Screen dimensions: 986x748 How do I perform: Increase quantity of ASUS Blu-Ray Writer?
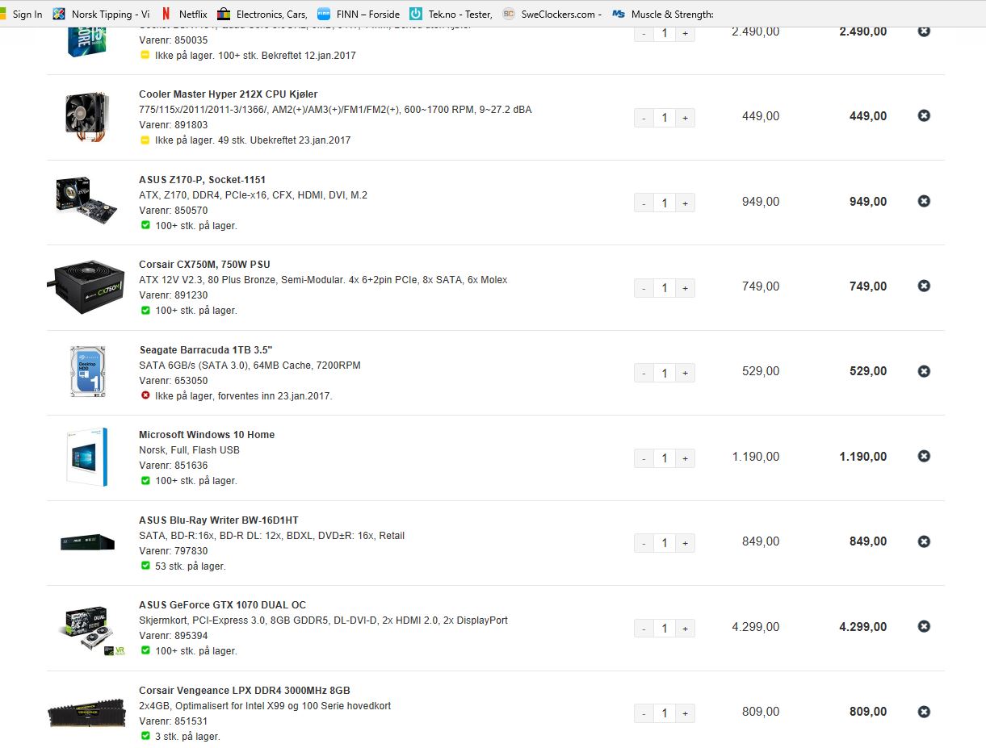tap(685, 543)
